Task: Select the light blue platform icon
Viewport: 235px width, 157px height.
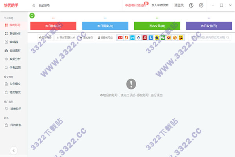Action: (132, 38)
